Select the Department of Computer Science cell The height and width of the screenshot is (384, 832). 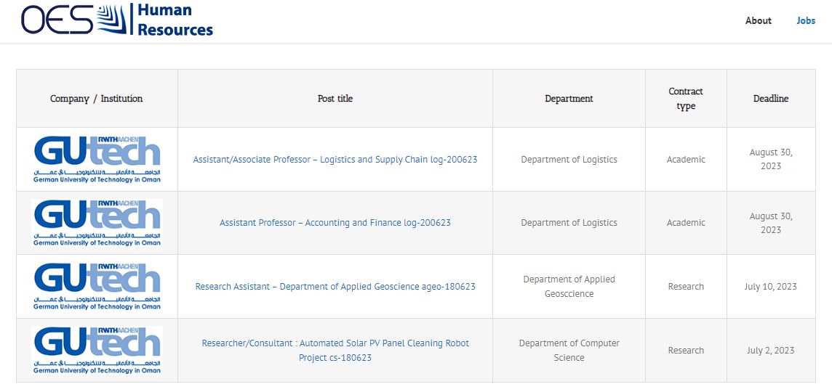point(569,350)
